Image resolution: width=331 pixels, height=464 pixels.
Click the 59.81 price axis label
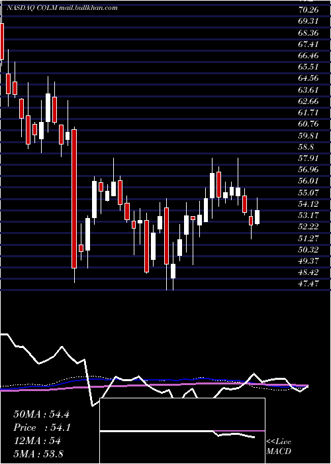click(308, 136)
